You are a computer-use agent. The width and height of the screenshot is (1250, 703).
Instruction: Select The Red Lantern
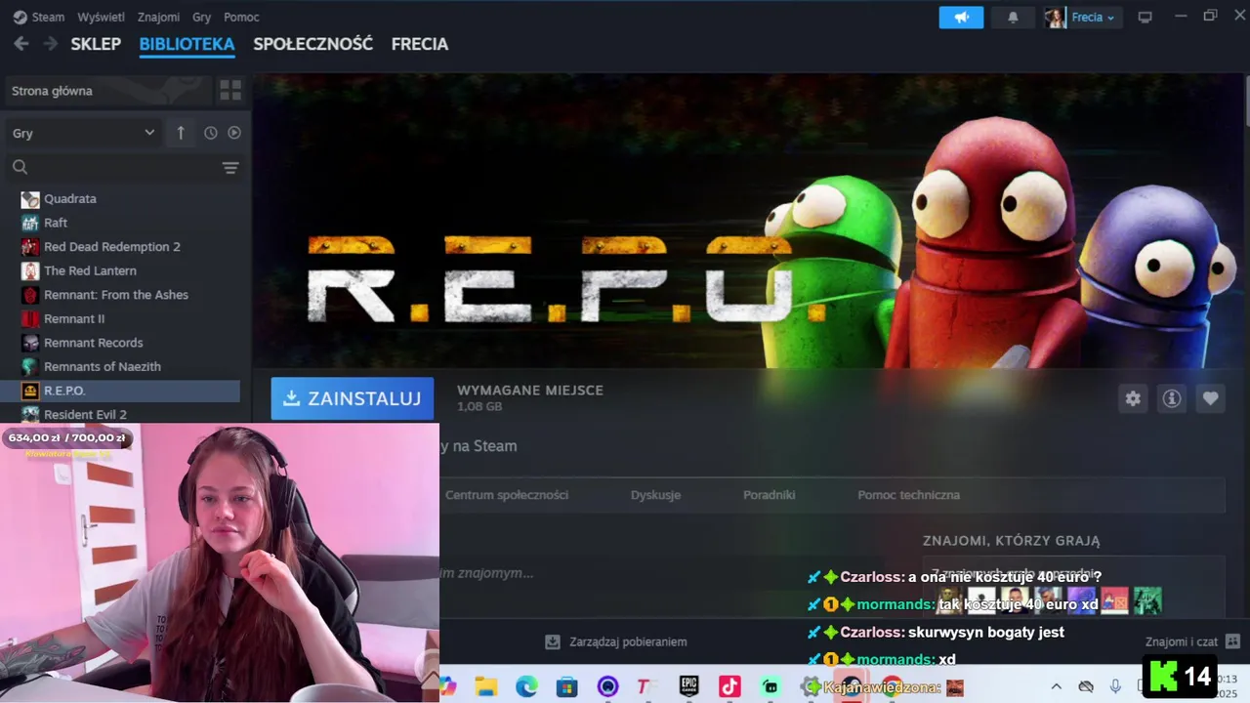[120, 270]
